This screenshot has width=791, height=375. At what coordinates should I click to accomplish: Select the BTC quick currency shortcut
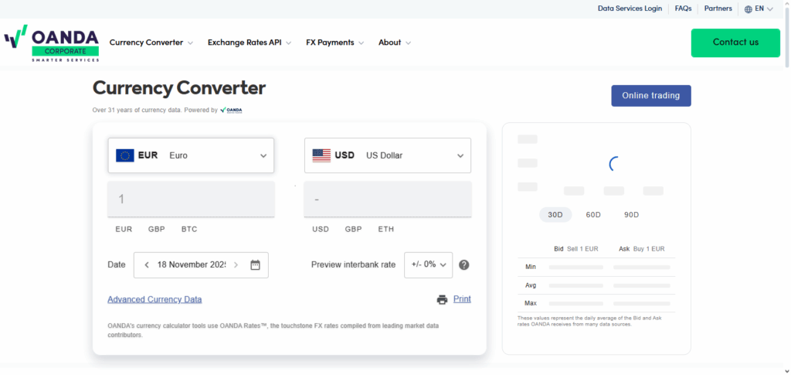(189, 229)
